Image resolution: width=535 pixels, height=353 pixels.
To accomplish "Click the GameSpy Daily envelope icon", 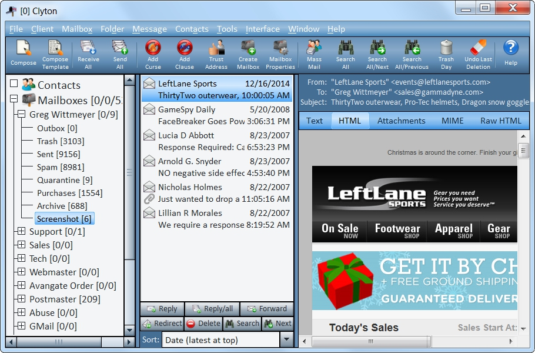I will 149,109.
